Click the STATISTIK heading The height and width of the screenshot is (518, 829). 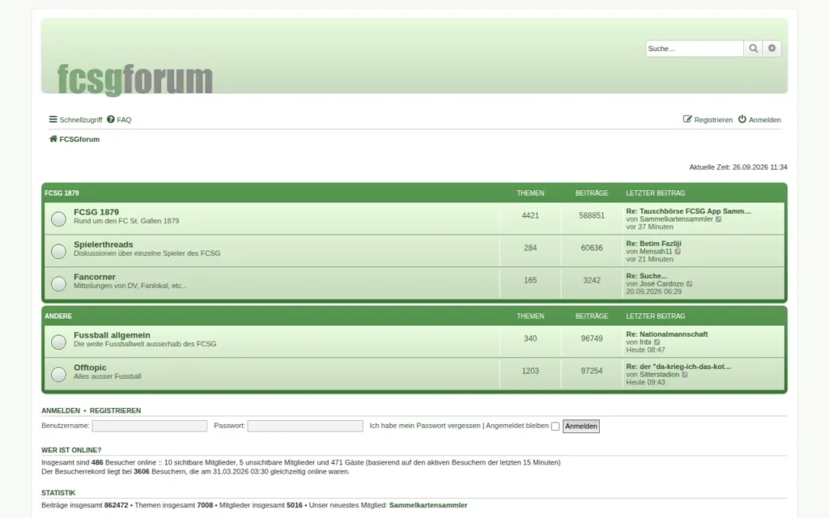coord(58,493)
